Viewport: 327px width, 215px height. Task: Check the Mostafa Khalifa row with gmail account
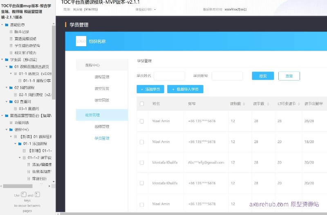click(142, 163)
